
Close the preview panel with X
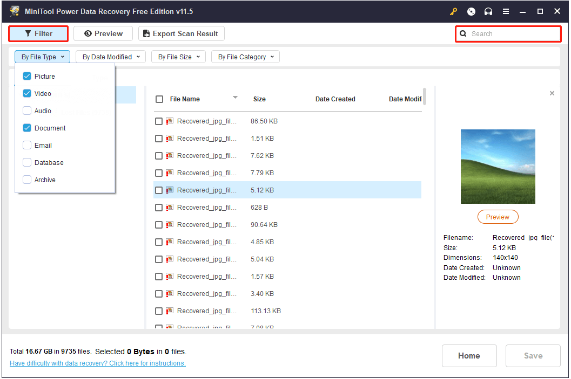(552, 93)
